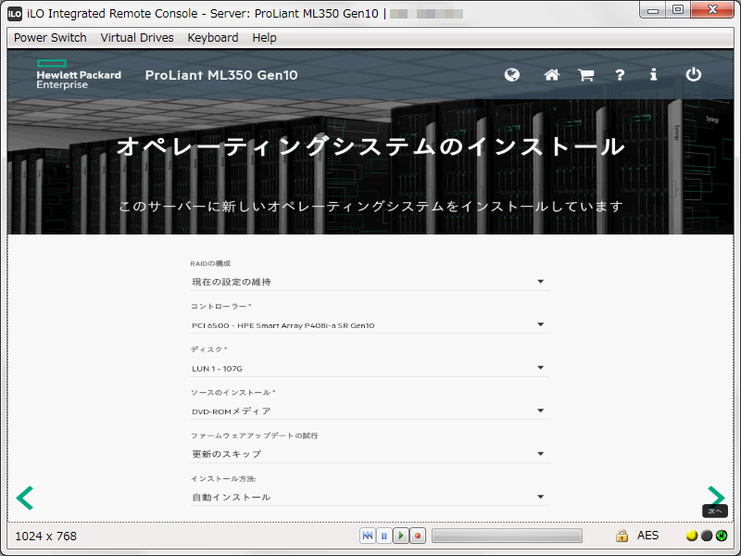Click the home icon in the header
The width and height of the screenshot is (741, 556).
tap(551, 75)
